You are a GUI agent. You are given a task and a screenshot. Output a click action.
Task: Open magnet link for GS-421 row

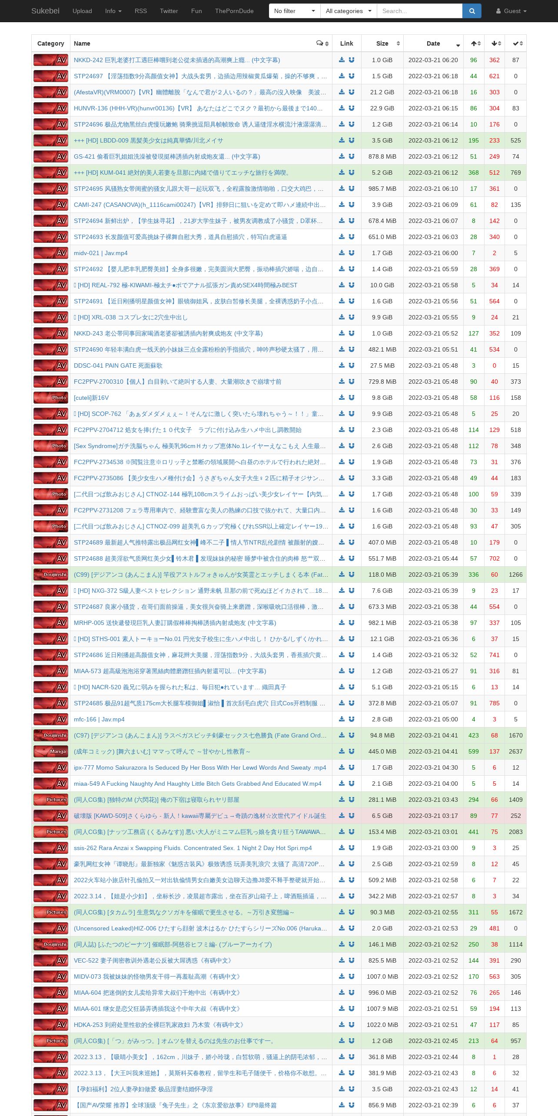click(x=352, y=156)
